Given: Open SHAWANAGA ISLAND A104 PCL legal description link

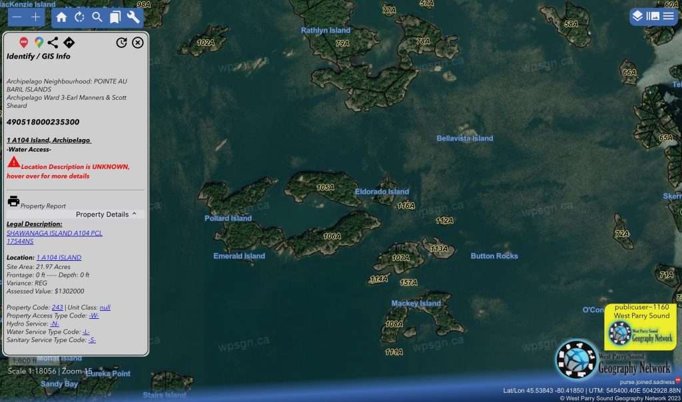Looking at the screenshot, I should pyautogui.click(x=55, y=238).
